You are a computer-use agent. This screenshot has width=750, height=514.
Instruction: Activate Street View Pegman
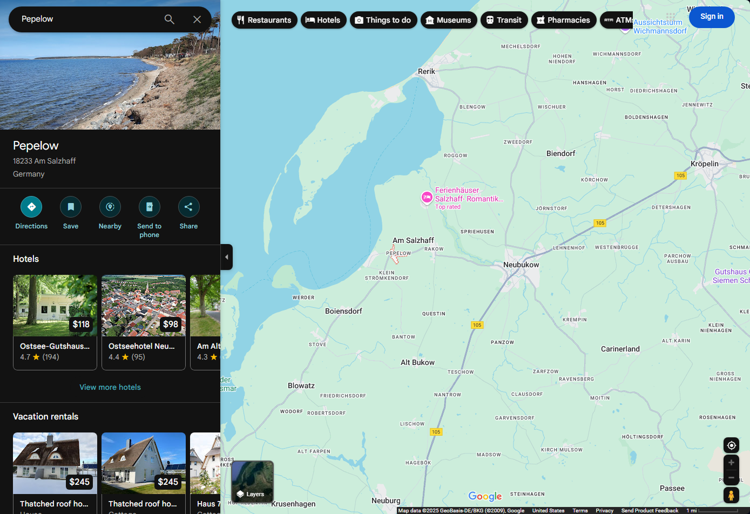click(731, 495)
